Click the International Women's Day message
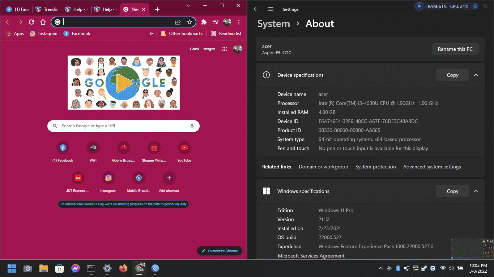This screenshot has height=277, width=494. 123,204
